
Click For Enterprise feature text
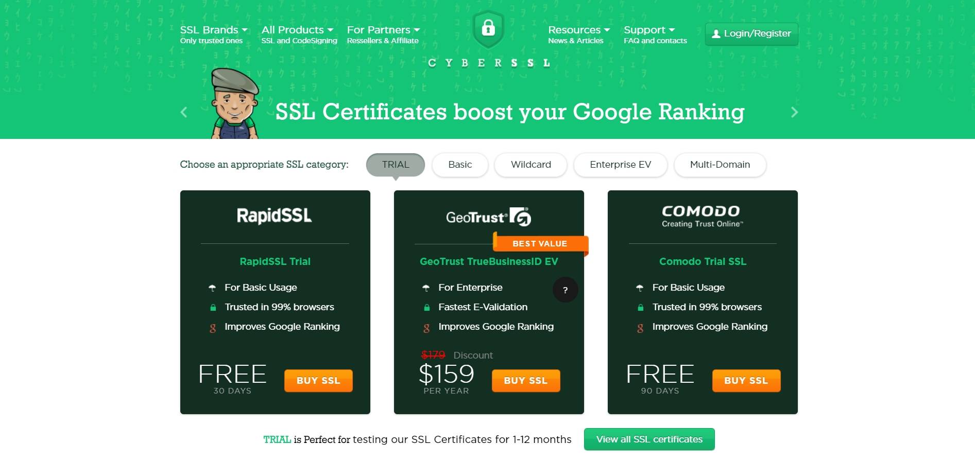tap(470, 288)
